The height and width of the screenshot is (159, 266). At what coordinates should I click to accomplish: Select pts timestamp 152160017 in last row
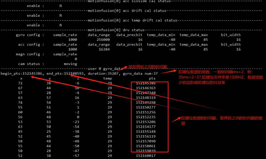[x=146, y=156]
